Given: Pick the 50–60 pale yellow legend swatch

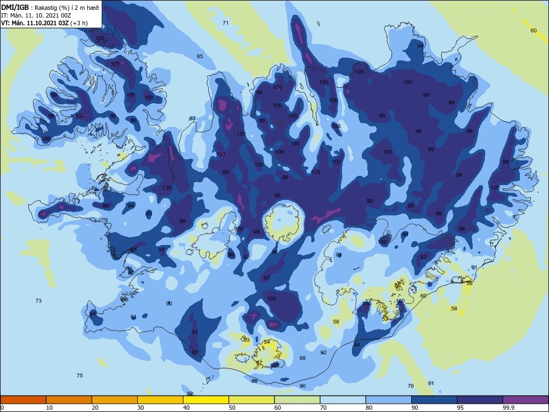Looking at the screenshot, I should click(251, 400).
